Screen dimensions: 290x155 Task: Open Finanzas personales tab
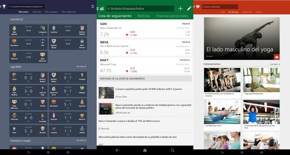coord(172,16)
